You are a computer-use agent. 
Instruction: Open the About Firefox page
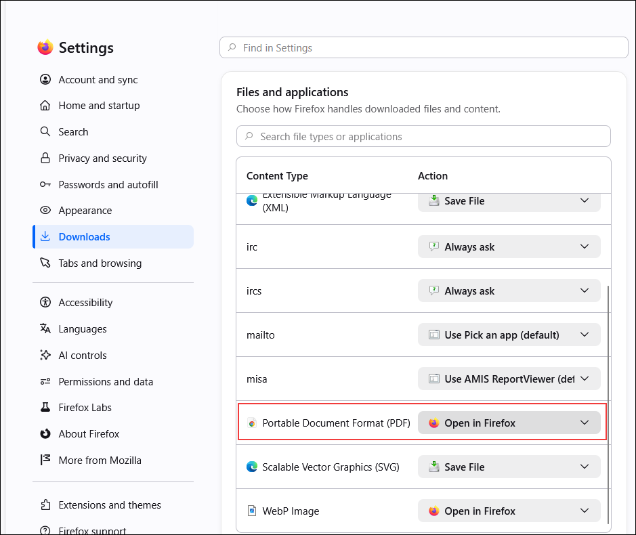(113, 433)
